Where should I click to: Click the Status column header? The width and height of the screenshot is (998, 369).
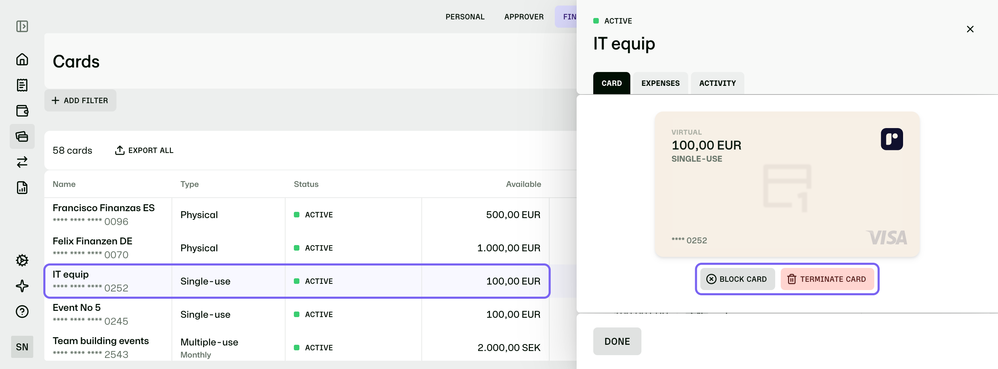306,184
